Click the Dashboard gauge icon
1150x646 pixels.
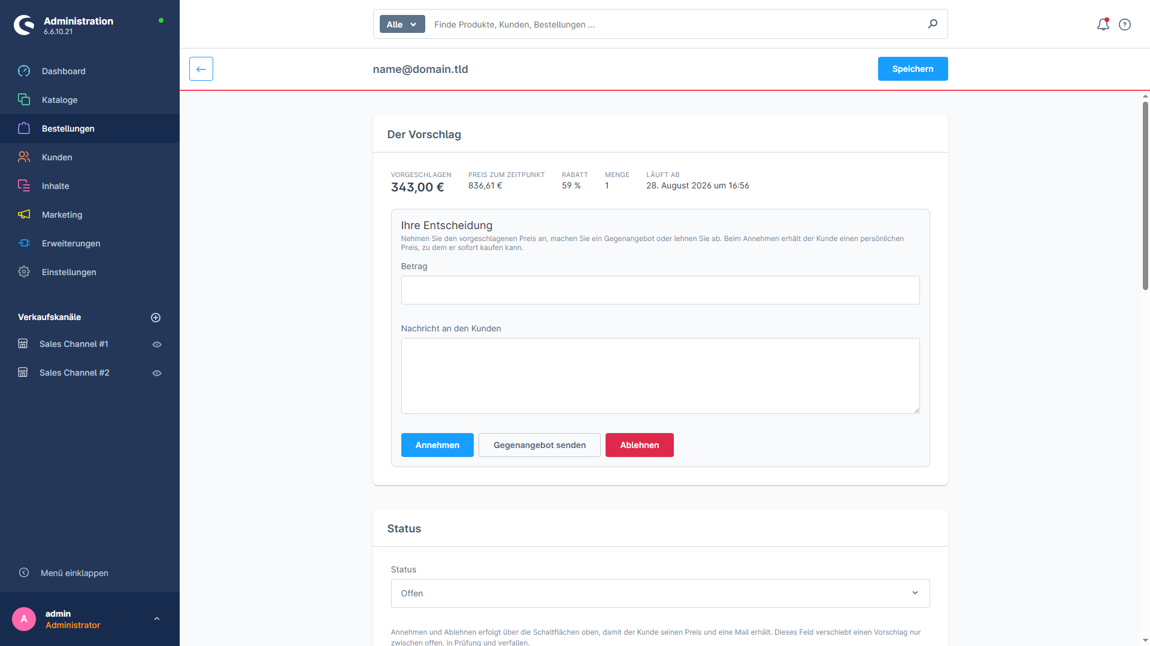tap(24, 71)
